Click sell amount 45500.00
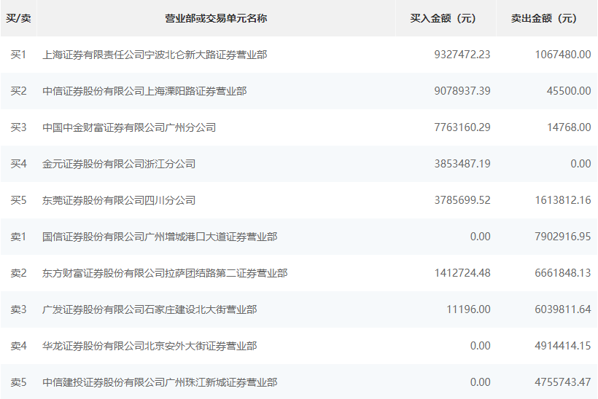Viewport: 598px width, 399px height. [569, 91]
